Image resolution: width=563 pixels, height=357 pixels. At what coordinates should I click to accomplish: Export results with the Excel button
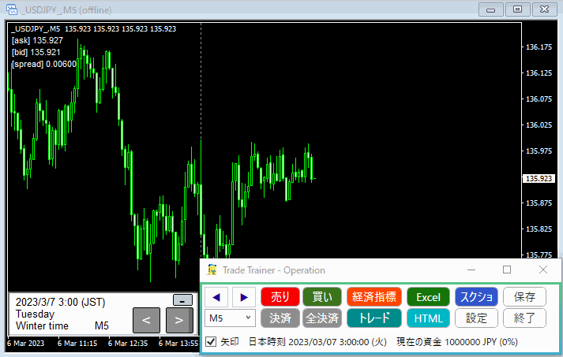point(428,297)
